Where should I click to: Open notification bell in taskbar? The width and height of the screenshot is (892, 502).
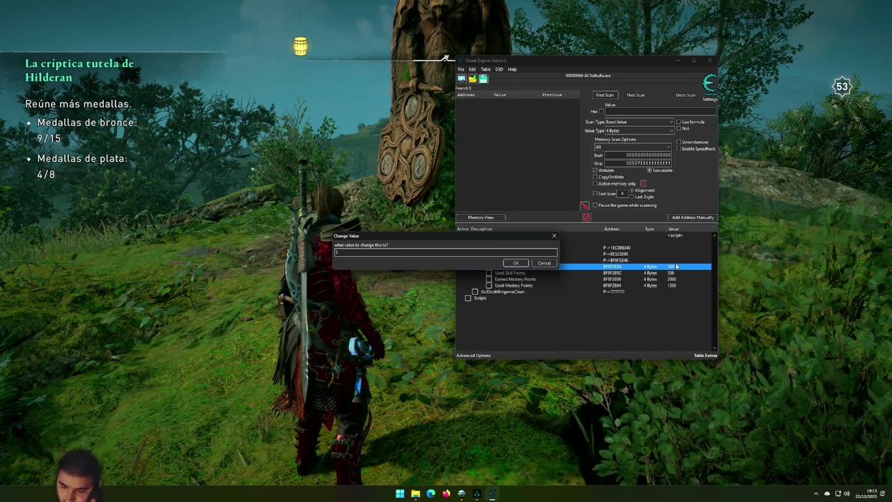click(883, 494)
